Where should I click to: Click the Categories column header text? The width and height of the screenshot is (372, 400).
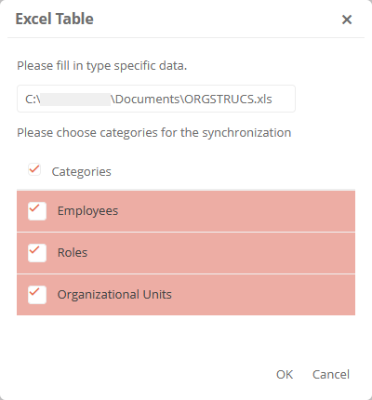coord(81,172)
